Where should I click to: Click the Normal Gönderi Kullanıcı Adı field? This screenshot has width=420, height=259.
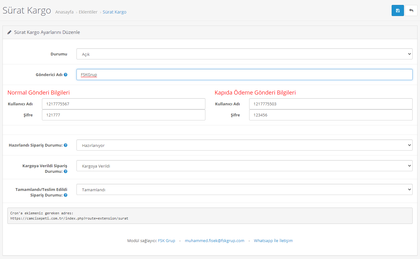click(124, 104)
